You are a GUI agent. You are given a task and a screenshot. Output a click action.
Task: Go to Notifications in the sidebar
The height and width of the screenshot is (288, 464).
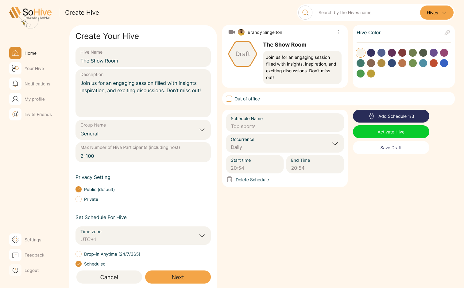37,84
